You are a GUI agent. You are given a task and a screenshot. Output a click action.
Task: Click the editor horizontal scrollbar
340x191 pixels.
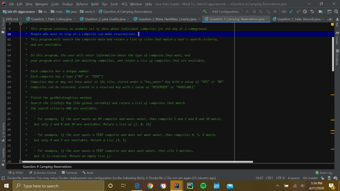(137, 162)
